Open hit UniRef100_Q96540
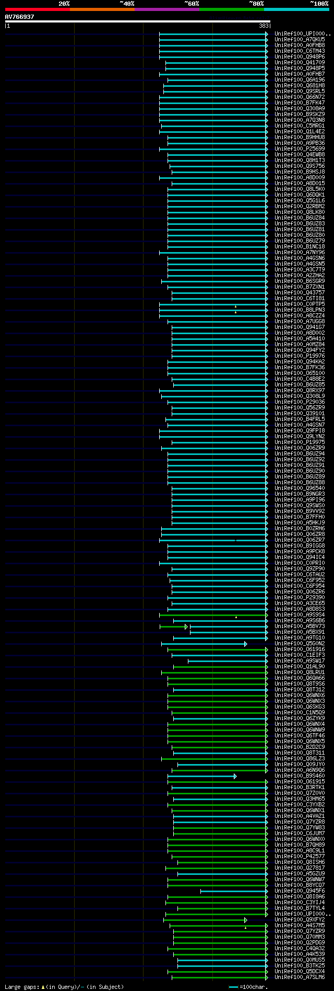Viewport: 334px width, 991px height. pos(300,488)
